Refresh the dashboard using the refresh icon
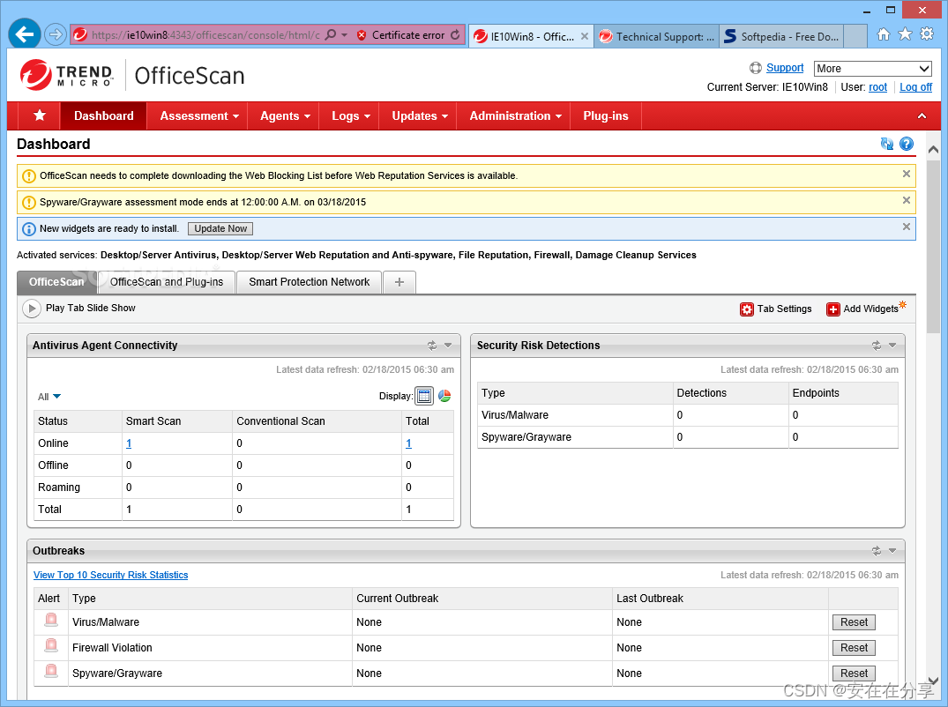The image size is (948, 707). click(x=887, y=144)
